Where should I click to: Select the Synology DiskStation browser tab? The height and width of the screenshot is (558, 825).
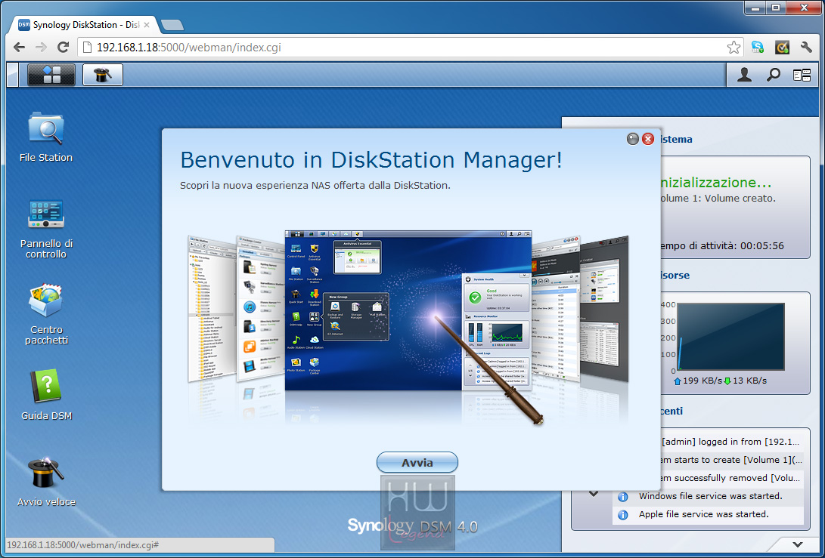(84, 25)
